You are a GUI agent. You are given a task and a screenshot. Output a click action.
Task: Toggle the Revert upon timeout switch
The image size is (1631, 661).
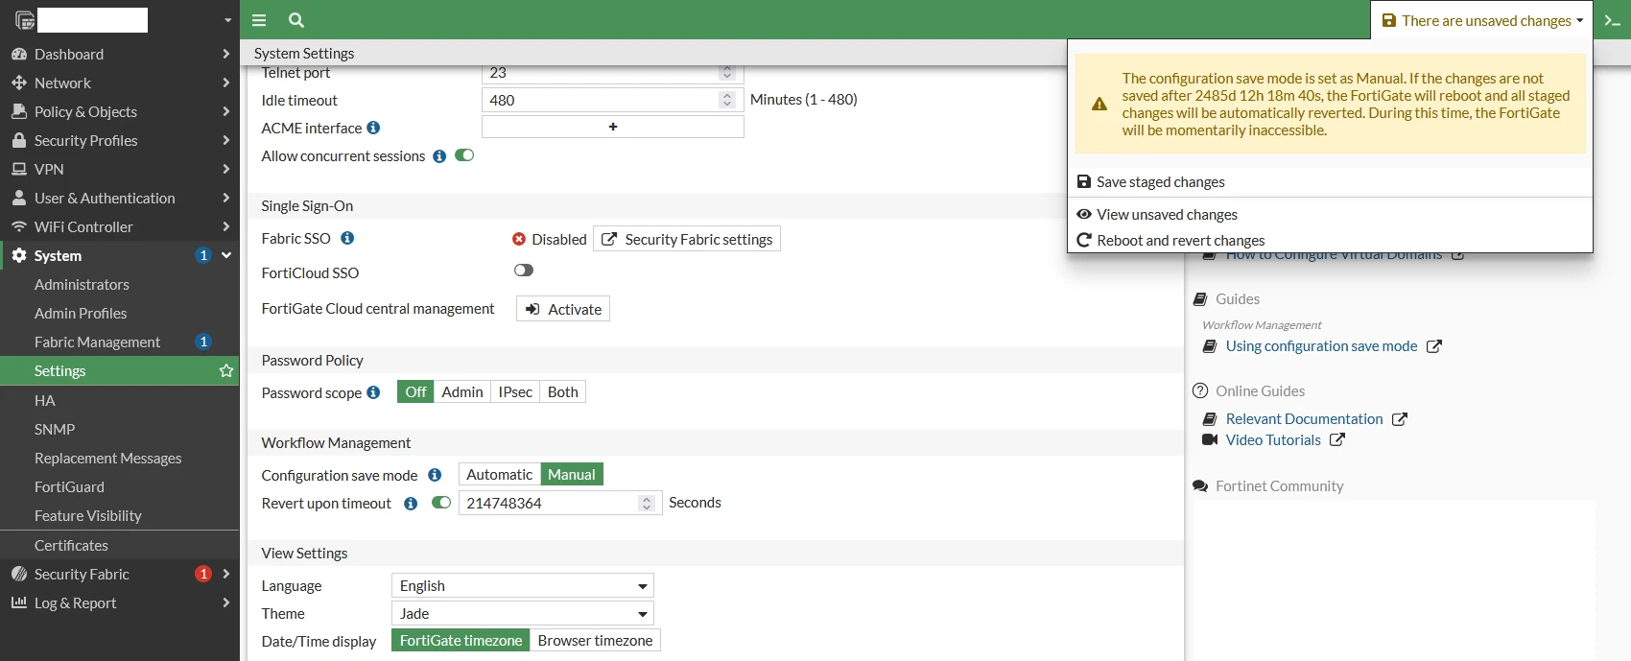441,503
